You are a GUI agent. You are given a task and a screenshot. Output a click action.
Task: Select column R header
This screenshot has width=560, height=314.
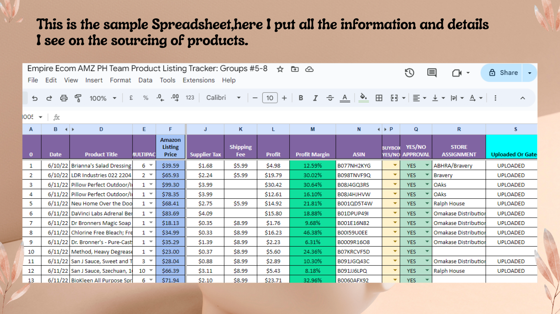[x=459, y=129]
